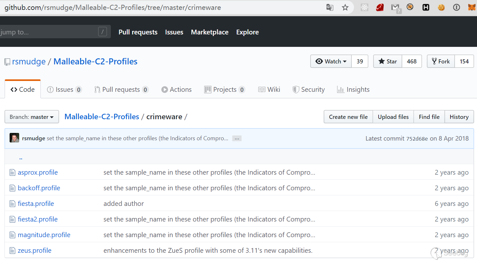Image resolution: width=477 pixels, height=262 pixels.
Task: Click the file icon beside fiesta.profile
Action: tap(12, 204)
